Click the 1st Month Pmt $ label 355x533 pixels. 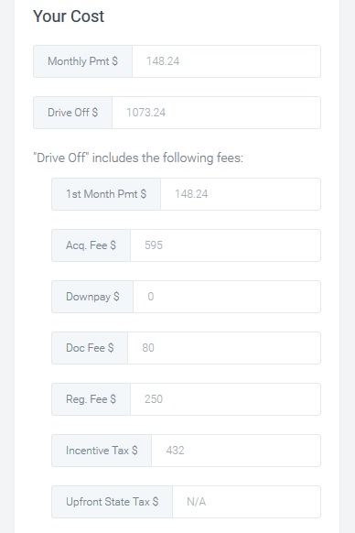click(106, 194)
